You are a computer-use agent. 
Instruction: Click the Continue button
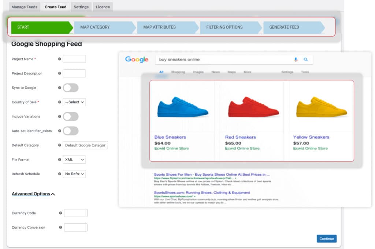(326, 238)
